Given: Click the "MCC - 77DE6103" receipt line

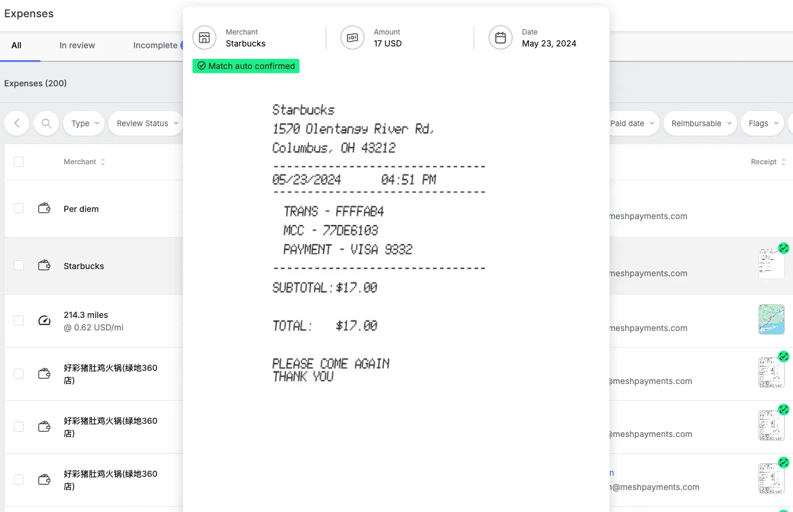Looking at the screenshot, I should click(331, 230).
